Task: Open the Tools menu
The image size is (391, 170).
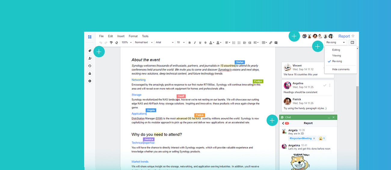Action: [x=145, y=36]
